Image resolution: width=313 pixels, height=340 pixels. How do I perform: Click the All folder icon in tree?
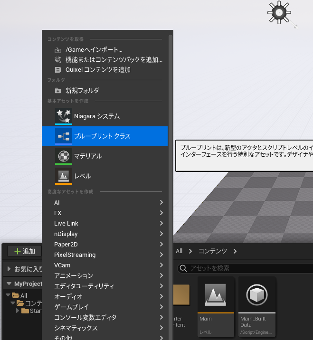click(15, 295)
